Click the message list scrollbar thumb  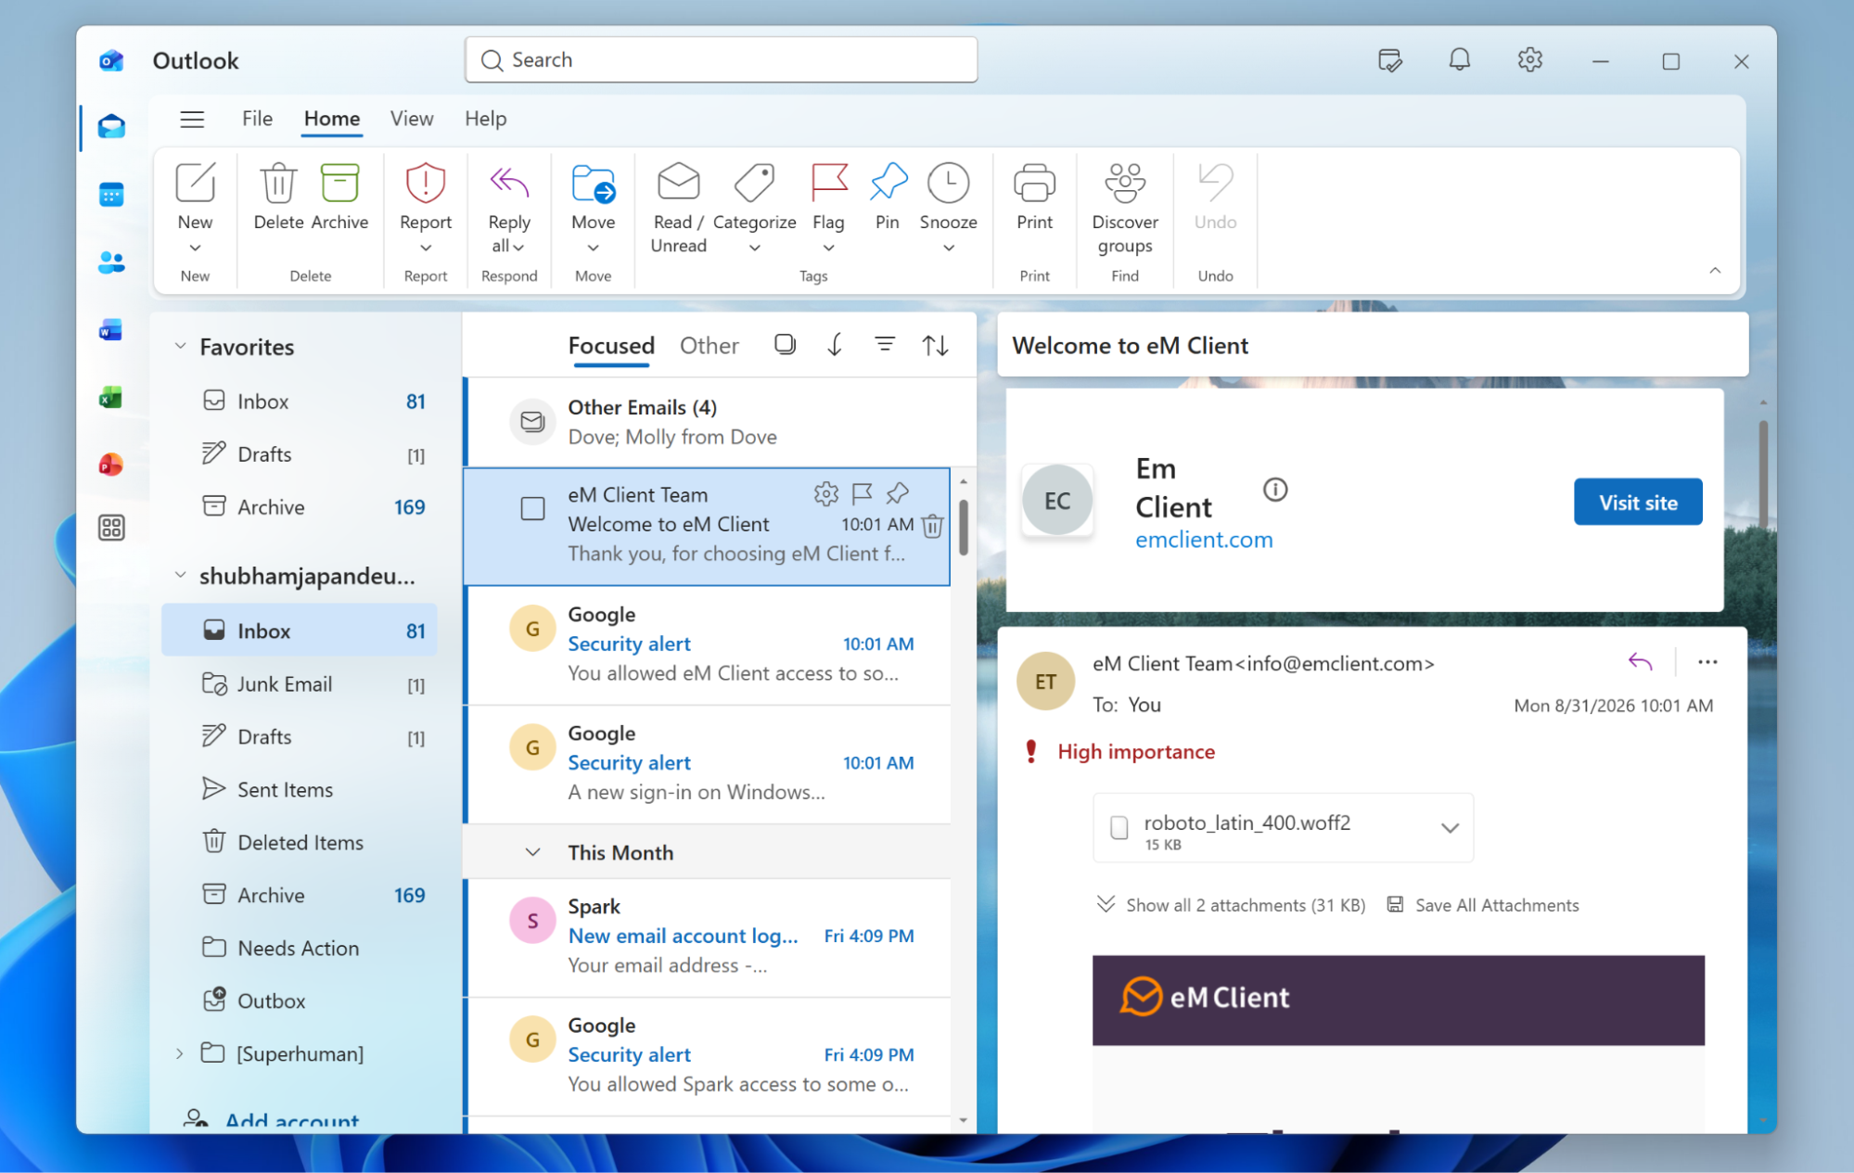(x=964, y=527)
